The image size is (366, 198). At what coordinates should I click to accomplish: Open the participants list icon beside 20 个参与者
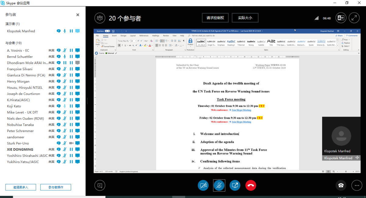(x=99, y=18)
